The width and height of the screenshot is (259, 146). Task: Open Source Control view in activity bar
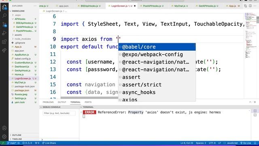[4, 24]
